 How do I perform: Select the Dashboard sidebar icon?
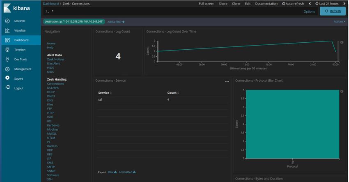(x=7, y=40)
